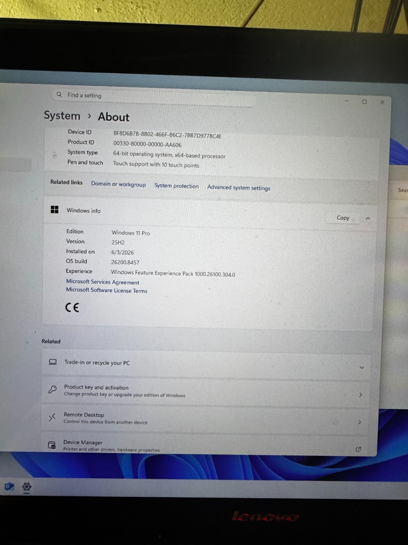The image size is (408, 545).
Task: Minimize the Settings window
Action: (x=347, y=101)
